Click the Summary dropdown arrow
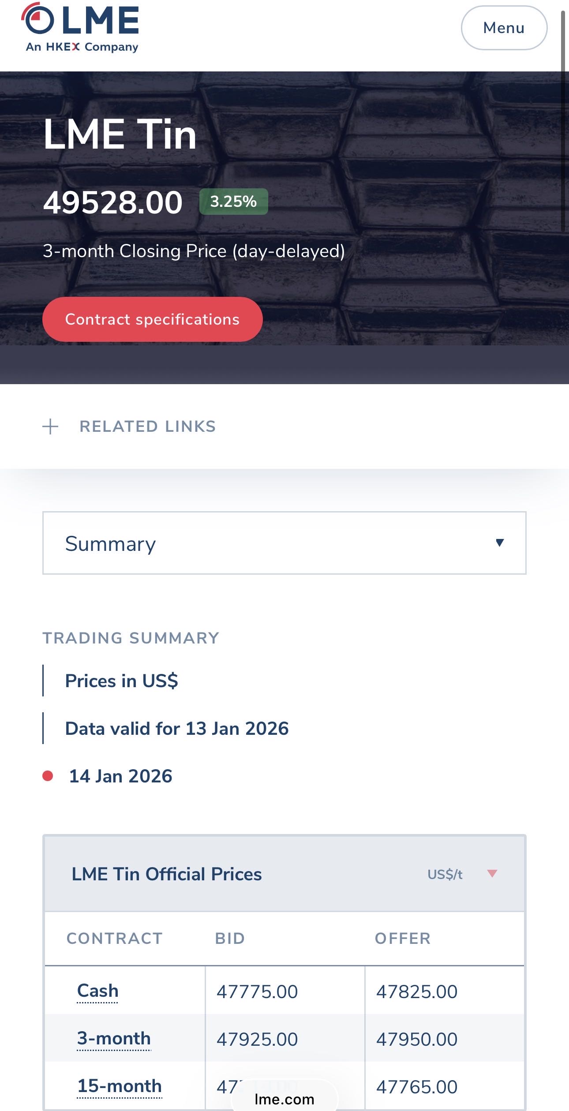Image resolution: width=569 pixels, height=1111 pixels. pos(499,543)
